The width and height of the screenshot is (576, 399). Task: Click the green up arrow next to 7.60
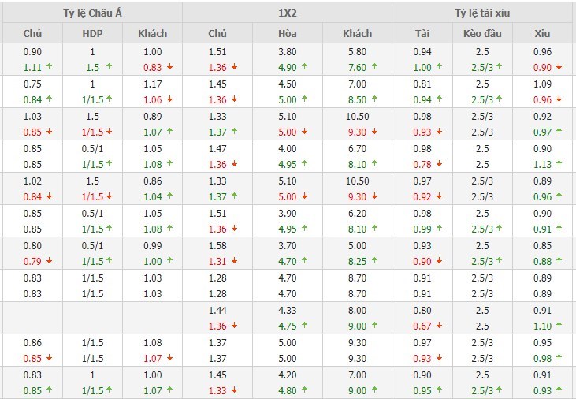pyautogui.click(x=373, y=67)
